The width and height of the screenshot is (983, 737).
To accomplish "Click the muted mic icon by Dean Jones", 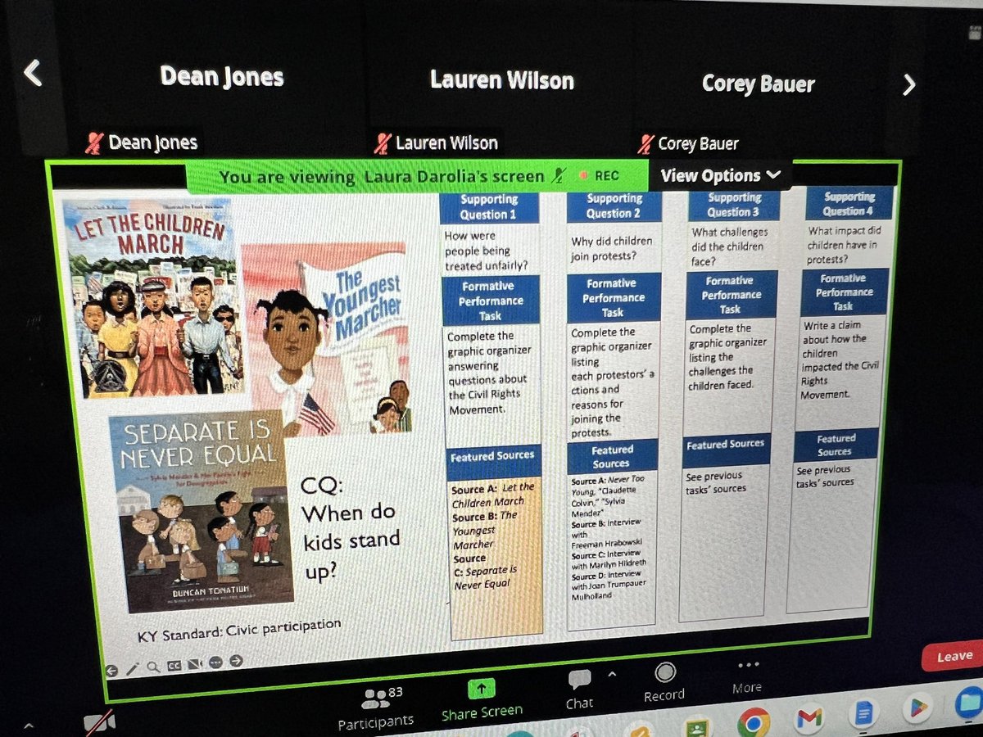I will tap(94, 144).
